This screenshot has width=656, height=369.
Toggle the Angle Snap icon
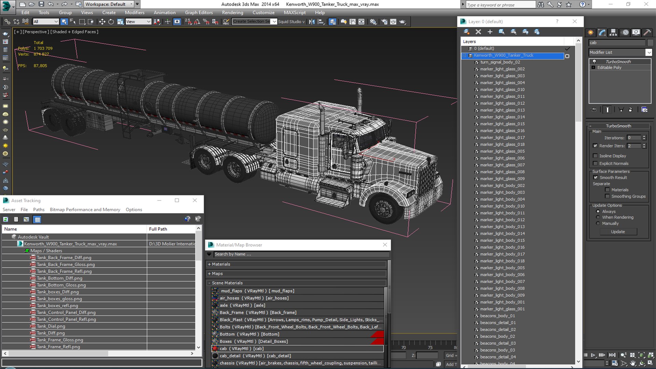click(197, 22)
